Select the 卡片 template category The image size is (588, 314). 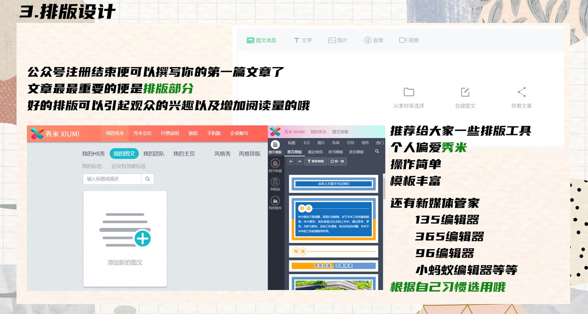tap(306, 143)
